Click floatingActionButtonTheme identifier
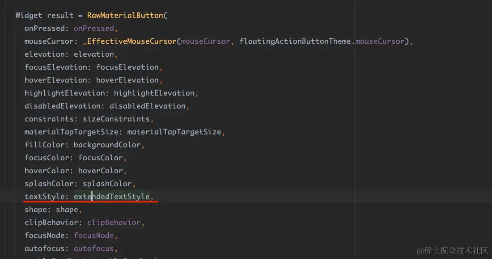 click(x=295, y=42)
